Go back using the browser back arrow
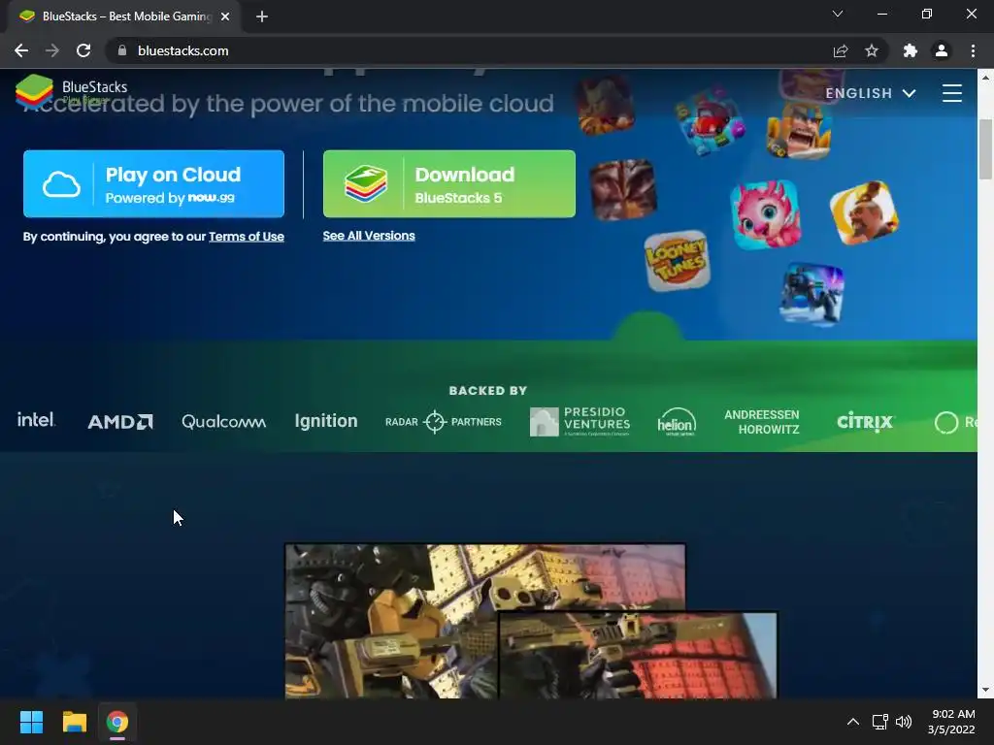The width and height of the screenshot is (994, 745). [21, 50]
